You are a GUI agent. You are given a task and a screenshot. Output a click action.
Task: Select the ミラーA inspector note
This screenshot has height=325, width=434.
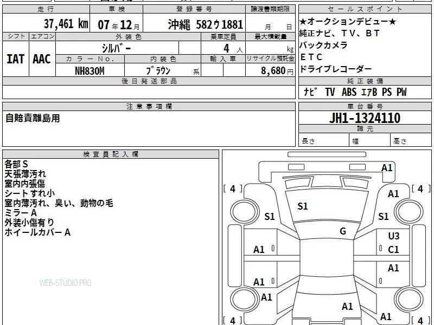pyautogui.click(x=21, y=213)
